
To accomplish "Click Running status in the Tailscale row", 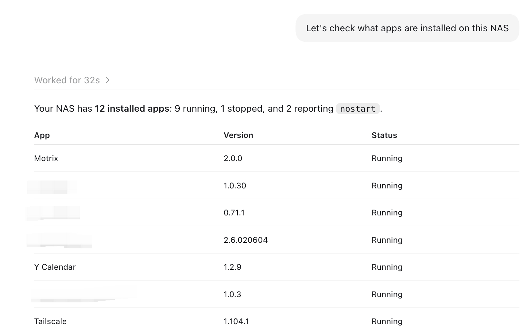I will click(x=387, y=321).
